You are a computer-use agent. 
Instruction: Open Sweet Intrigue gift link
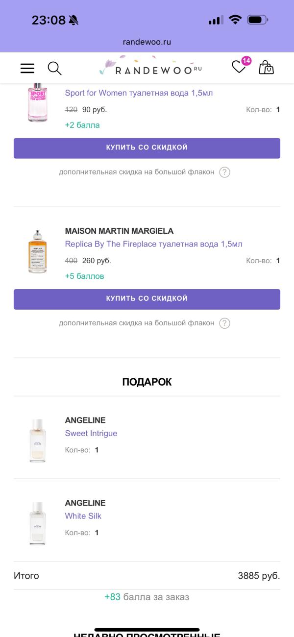(91, 433)
